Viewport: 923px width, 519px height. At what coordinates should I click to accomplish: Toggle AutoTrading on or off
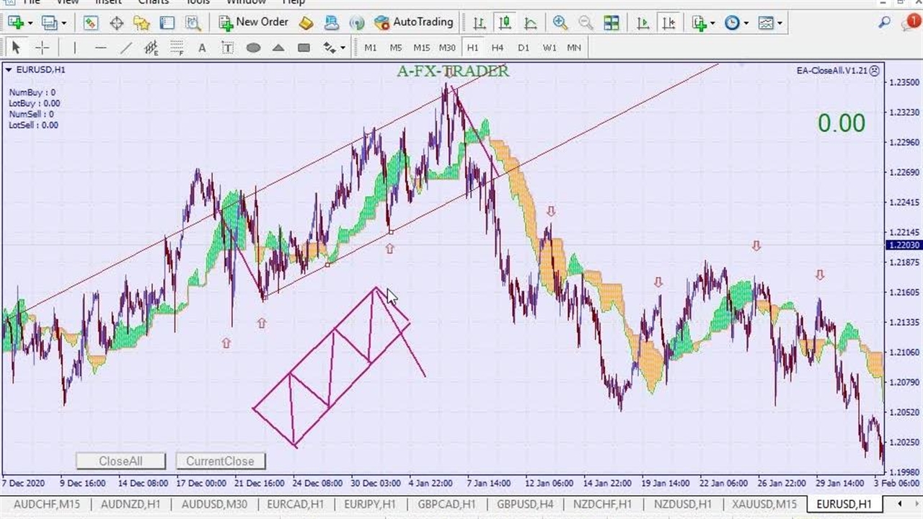point(414,22)
